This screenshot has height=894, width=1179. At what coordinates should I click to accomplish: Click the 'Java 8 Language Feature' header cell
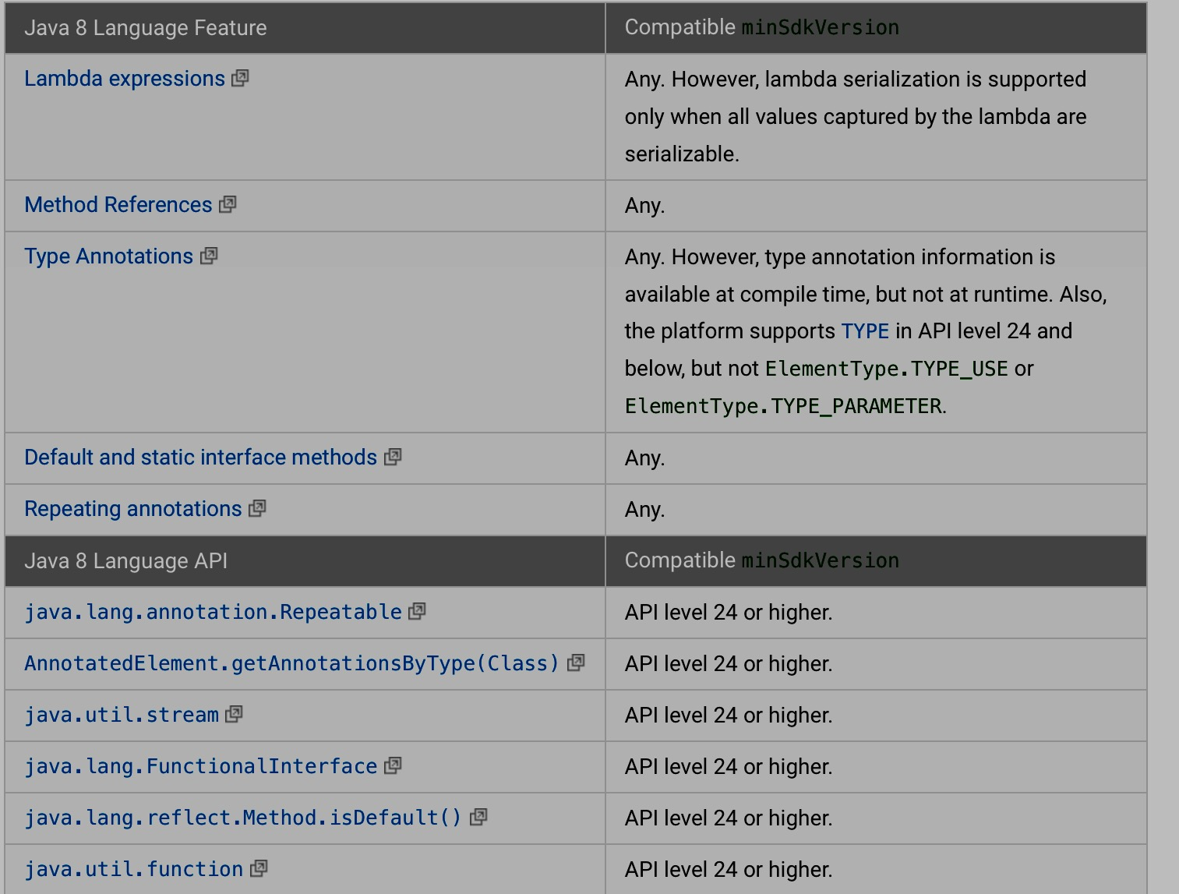click(305, 28)
